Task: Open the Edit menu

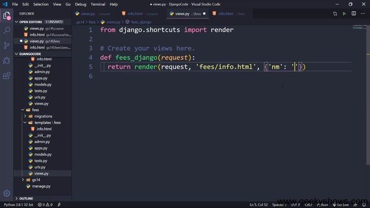Action: point(25,4)
